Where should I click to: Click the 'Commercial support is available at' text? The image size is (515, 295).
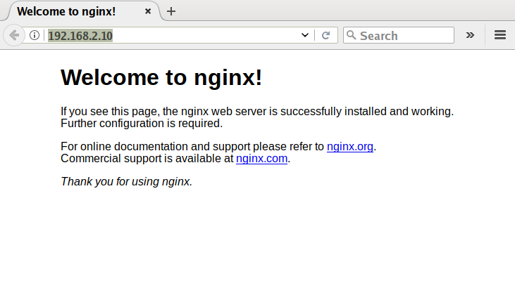(147, 159)
